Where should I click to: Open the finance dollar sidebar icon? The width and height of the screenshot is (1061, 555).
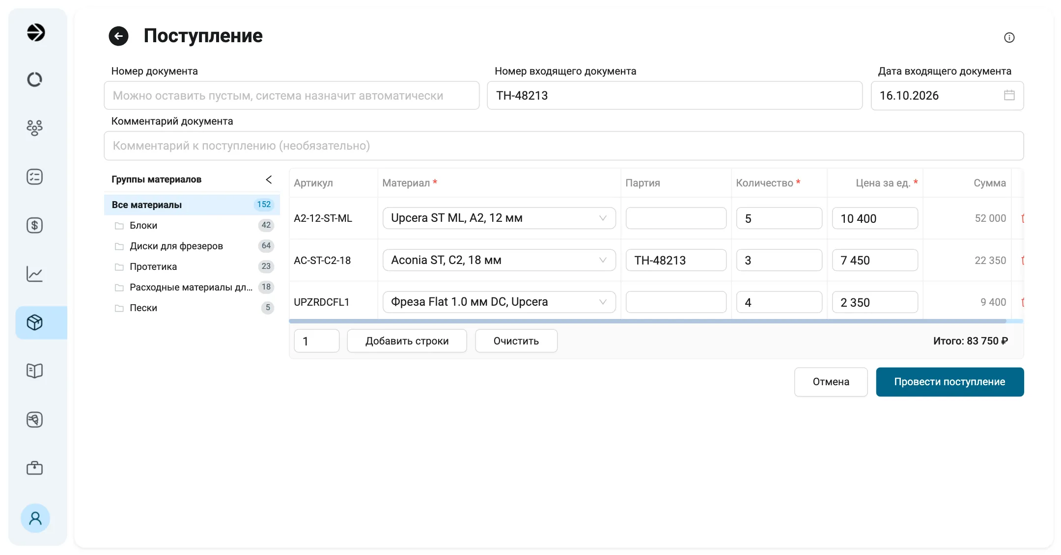34,225
